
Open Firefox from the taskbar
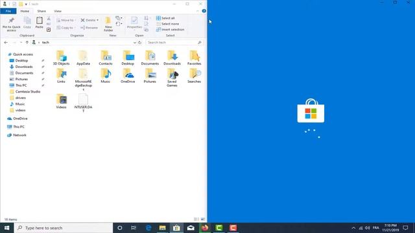(x=205, y=228)
